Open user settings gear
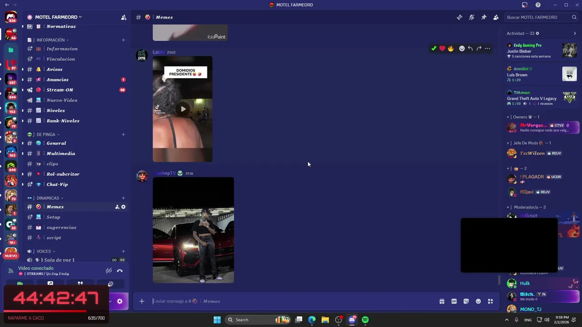Viewport: 582px width, 327px height. pyautogui.click(x=120, y=301)
